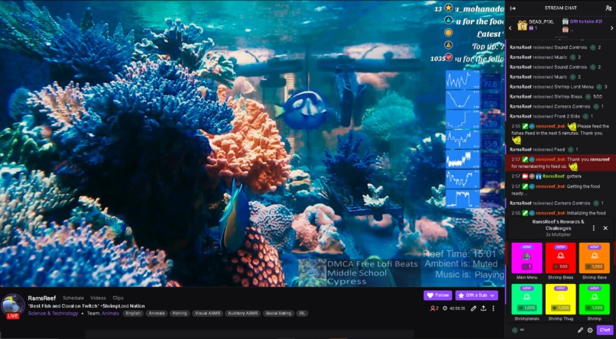Collapse the stream chat panel

tap(512, 8)
